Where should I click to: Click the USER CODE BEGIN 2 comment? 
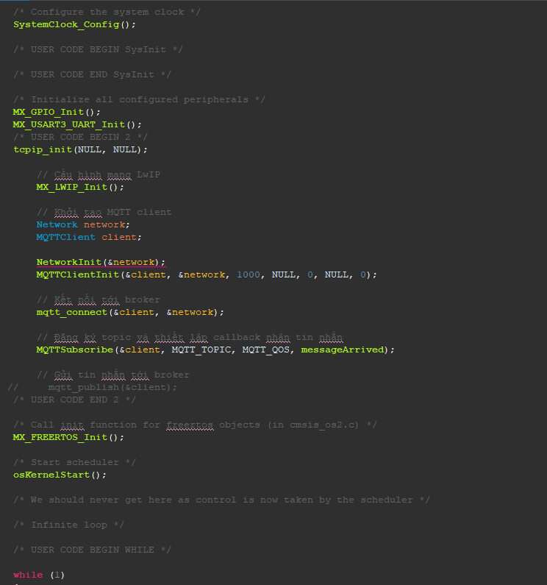(81, 137)
